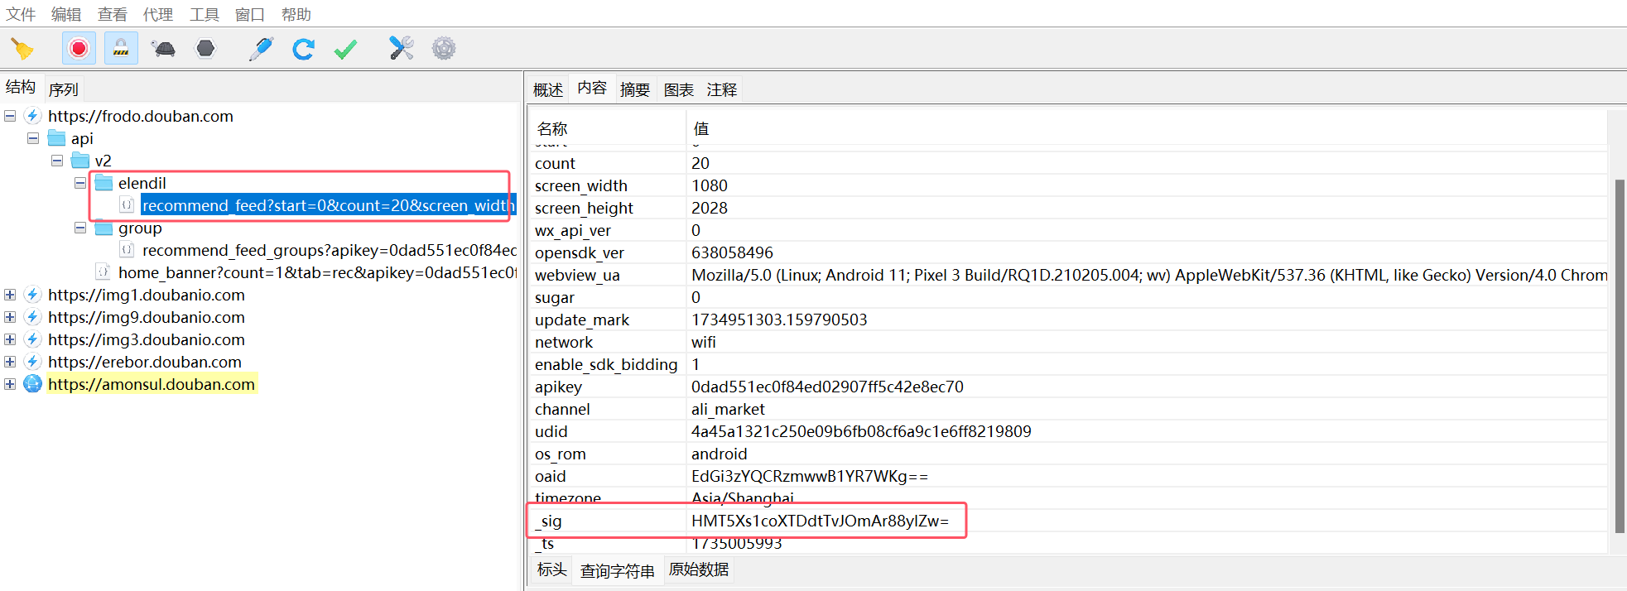Click the vertical scrollbar of the parameter table
This screenshot has height=591, width=1627.
point(1619,356)
